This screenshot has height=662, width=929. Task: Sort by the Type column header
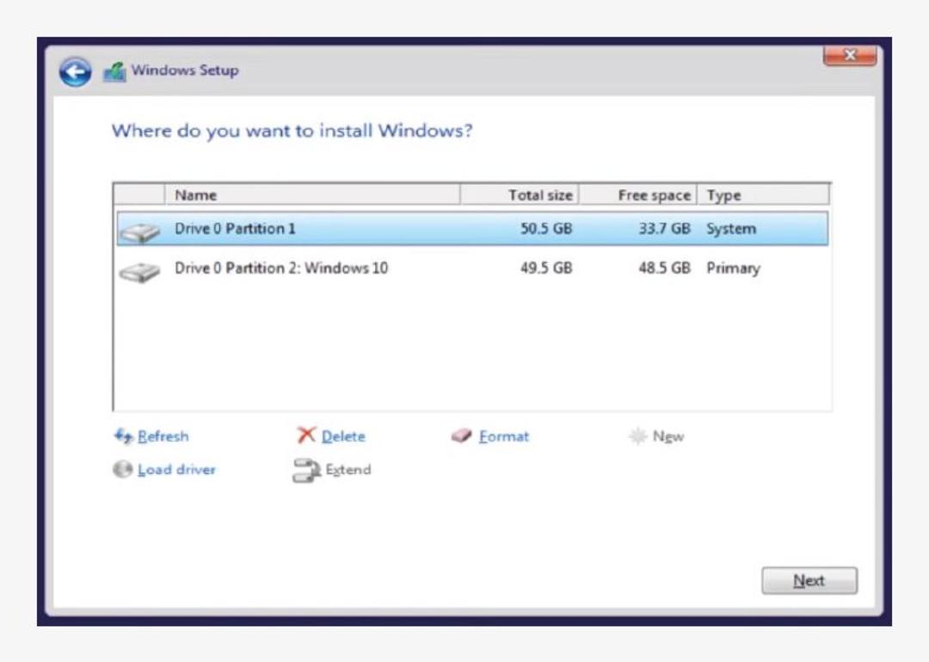(763, 195)
